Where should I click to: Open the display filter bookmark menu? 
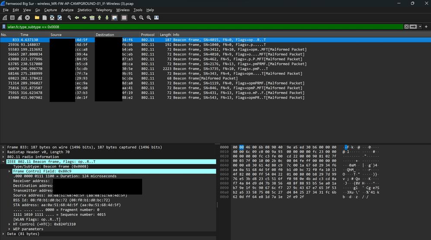click(3, 27)
